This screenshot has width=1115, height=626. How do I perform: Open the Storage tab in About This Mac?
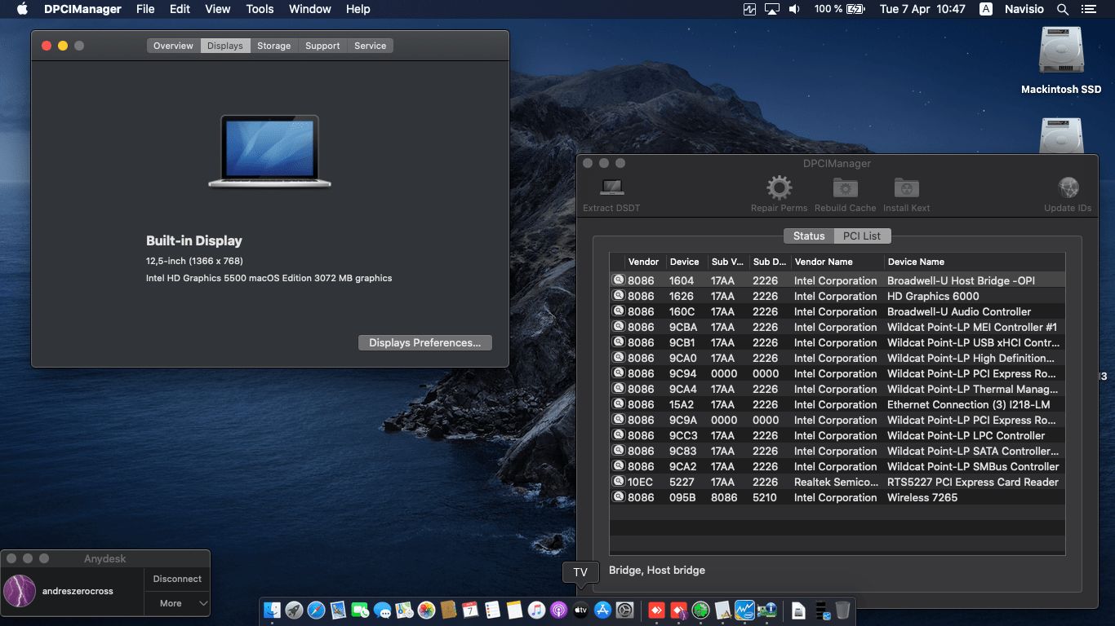click(273, 46)
